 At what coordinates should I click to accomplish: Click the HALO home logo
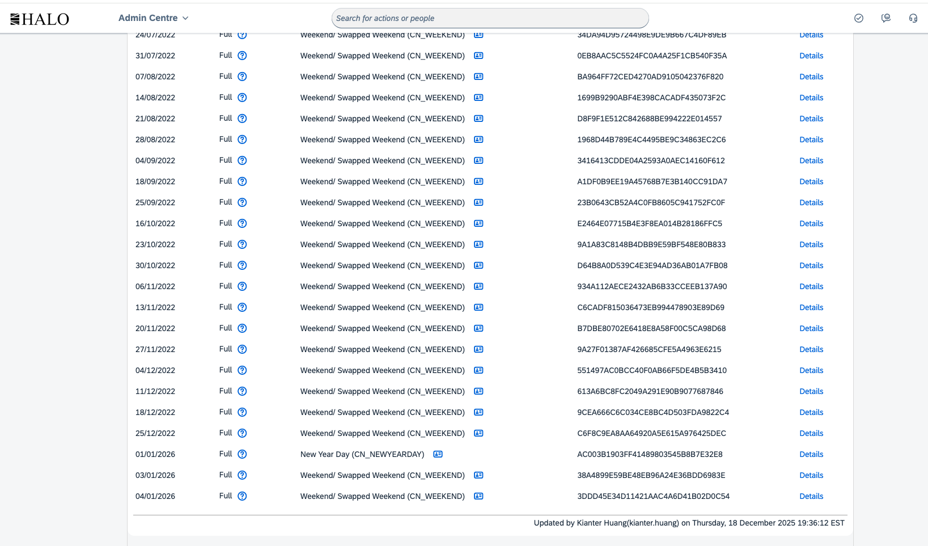point(40,19)
